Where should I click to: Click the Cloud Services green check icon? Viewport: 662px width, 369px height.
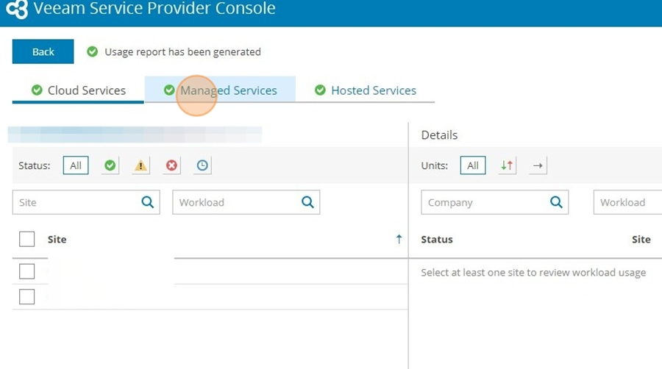[x=38, y=90]
